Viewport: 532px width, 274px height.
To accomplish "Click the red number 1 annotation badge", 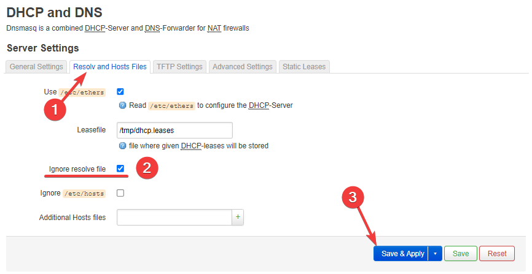I will point(55,110).
